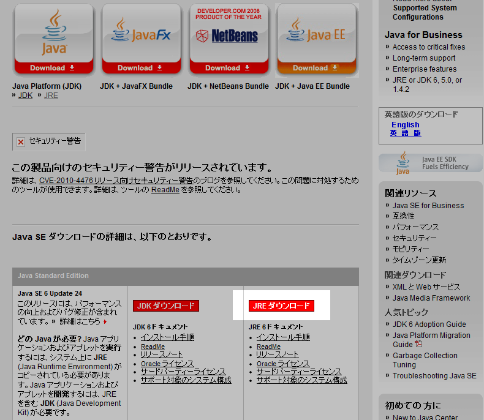The width and height of the screenshot is (484, 420).
Task: Click the JRE ダウンロード button
Action: (x=281, y=306)
